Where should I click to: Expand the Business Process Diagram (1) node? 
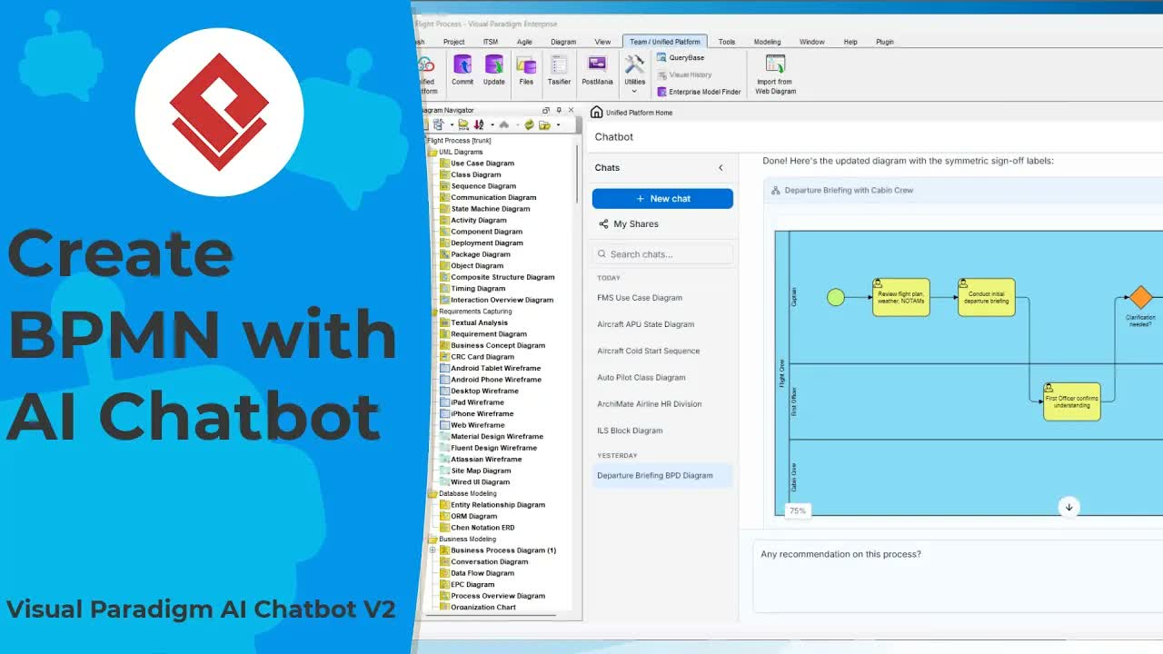click(432, 550)
